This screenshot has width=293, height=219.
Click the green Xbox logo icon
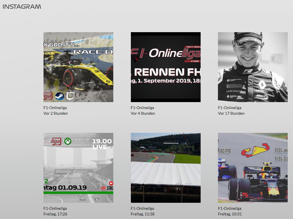[68, 141]
